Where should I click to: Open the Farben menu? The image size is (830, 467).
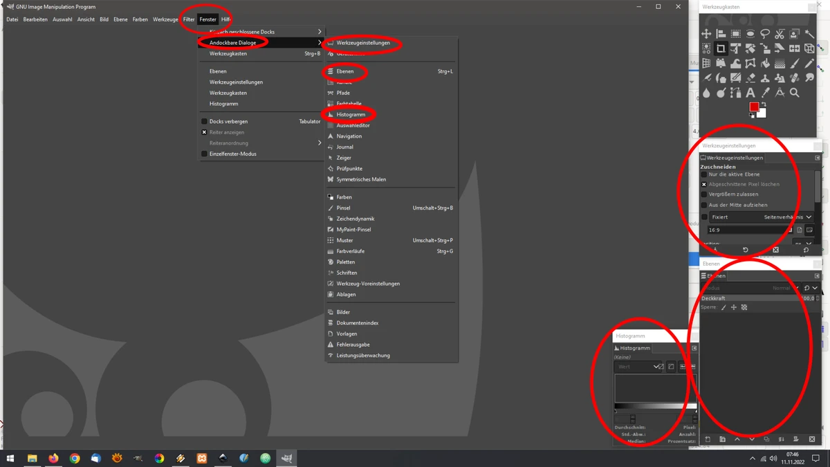[140, 19]
